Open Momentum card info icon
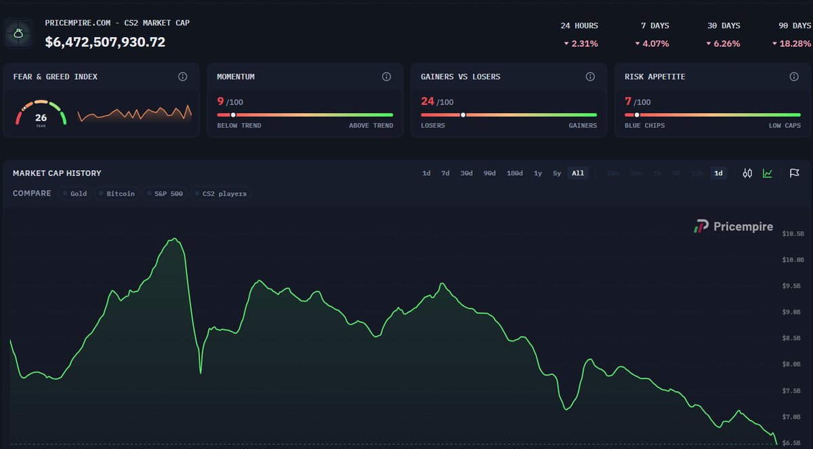 tap(386, 77)
